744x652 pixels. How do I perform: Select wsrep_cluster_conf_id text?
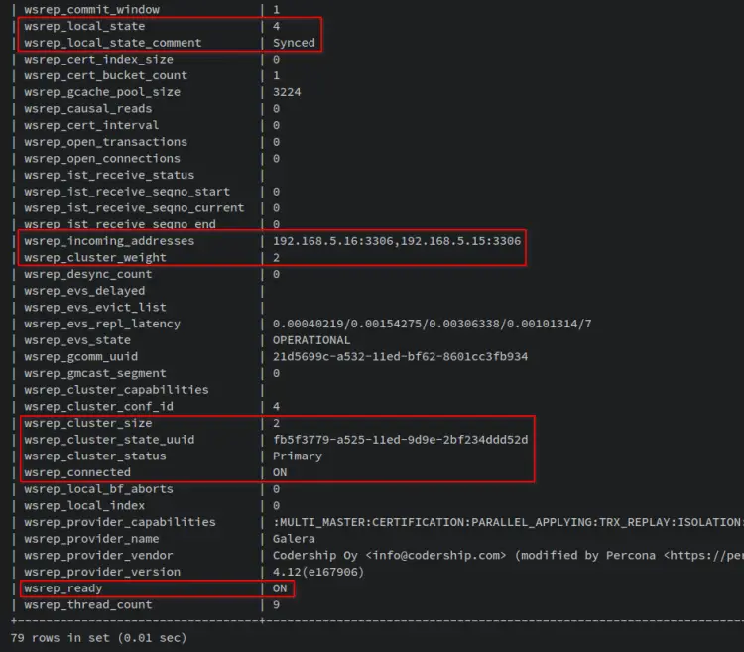tap(98, 407)
